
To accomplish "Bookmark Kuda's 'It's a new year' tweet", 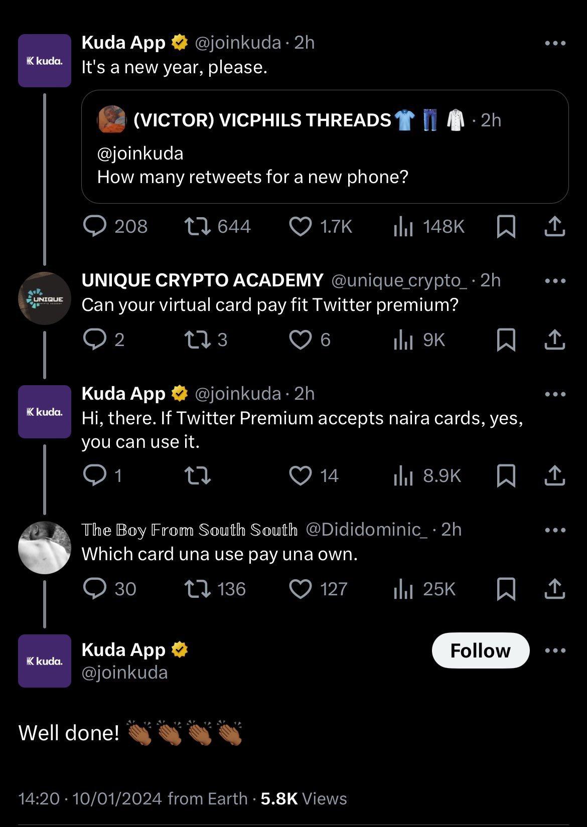I will coord(506,227).
